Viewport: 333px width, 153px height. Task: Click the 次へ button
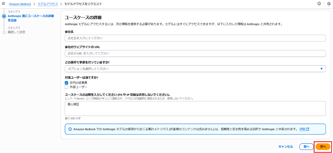point(323,147)
